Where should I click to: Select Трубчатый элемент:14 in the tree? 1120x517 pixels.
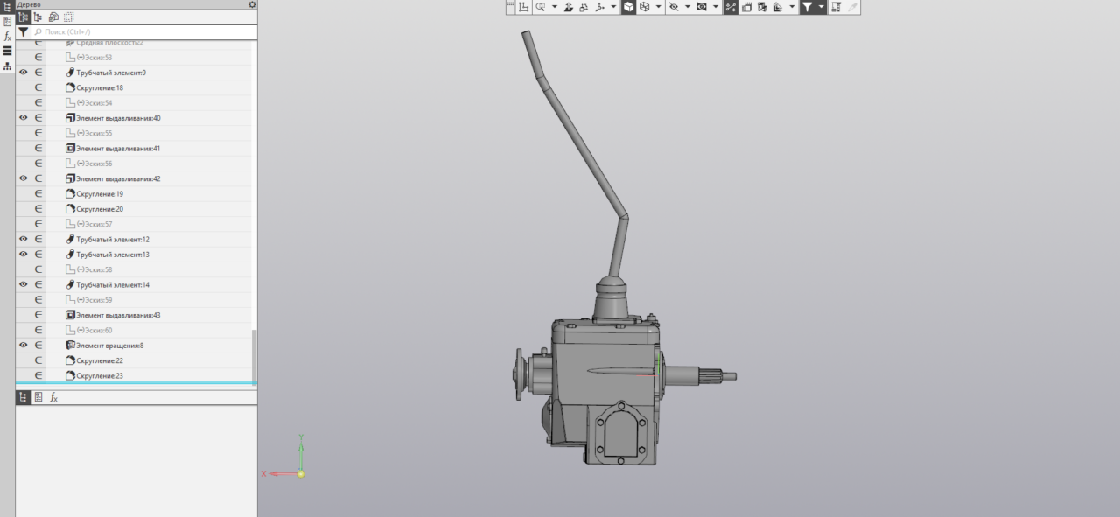tap(112, 285)
